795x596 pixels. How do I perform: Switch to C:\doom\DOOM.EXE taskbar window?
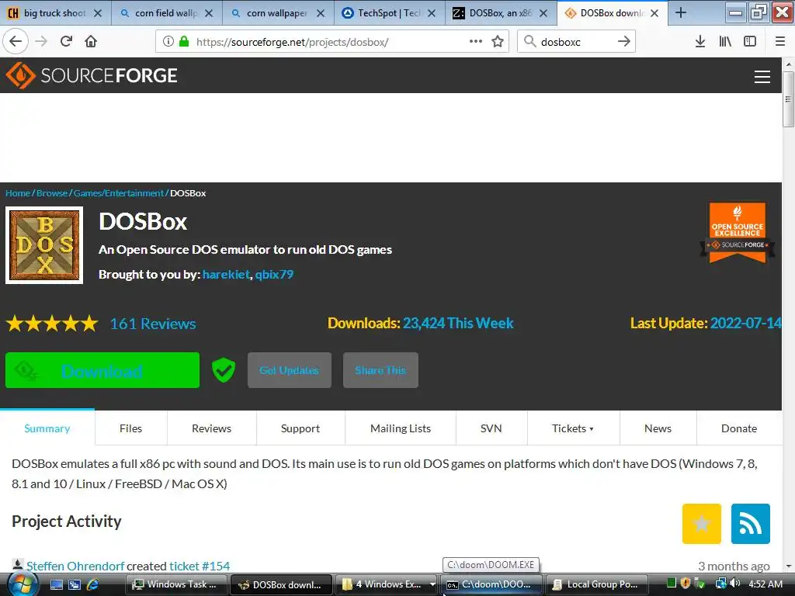pos(491,584)
